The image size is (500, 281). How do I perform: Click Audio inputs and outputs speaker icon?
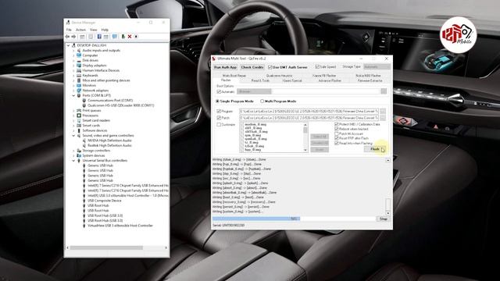[79, 50]
